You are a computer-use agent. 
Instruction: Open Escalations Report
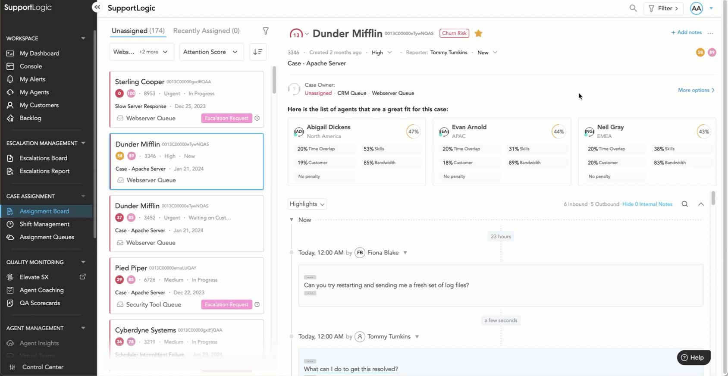[x=44, y=171]
